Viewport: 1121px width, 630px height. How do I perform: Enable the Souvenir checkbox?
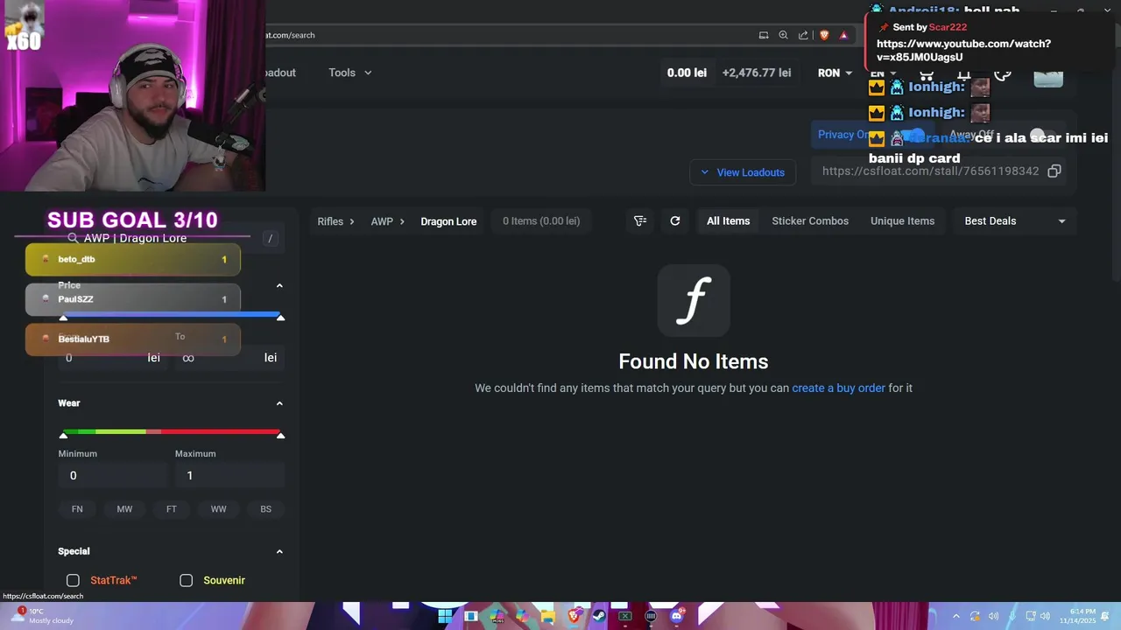(x=186, y=580)
